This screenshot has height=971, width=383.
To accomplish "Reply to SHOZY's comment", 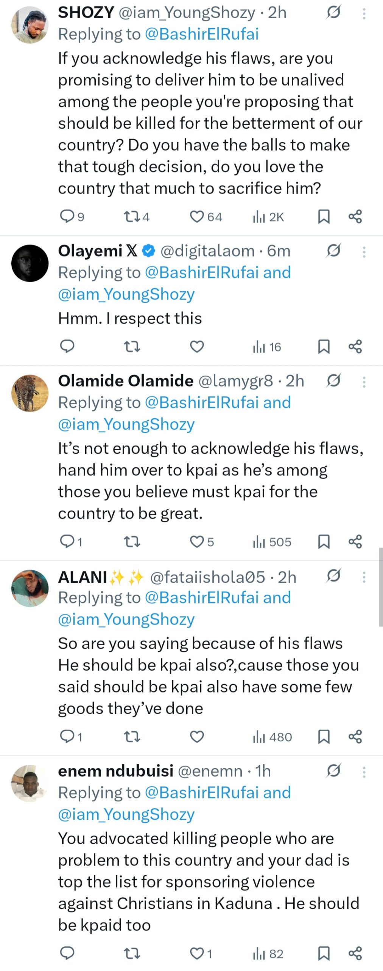I will coord(69,217).
